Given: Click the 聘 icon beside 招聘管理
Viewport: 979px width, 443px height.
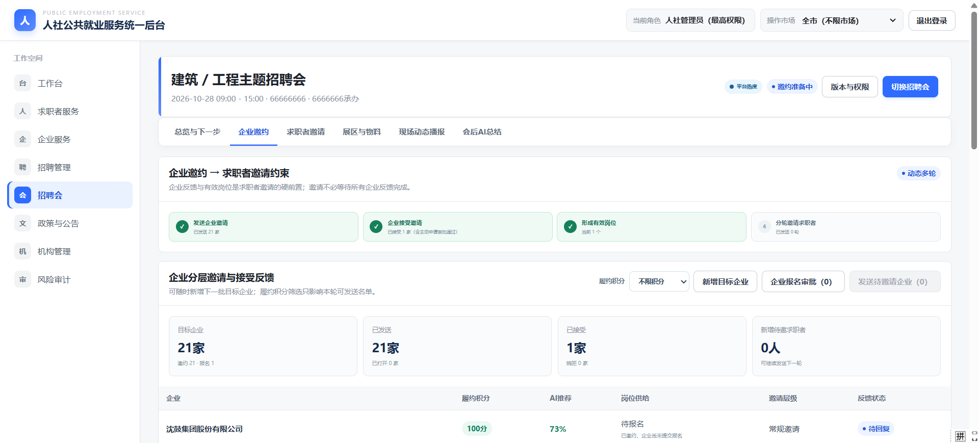Looking at the screenshot, I should [x=22, y=167].
